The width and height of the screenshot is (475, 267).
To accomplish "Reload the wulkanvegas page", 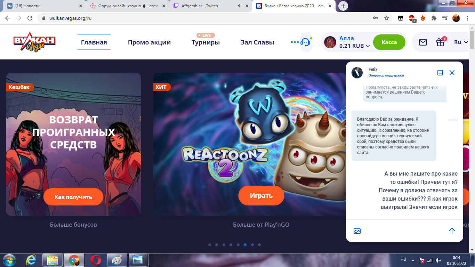I will tap(30, 18).
